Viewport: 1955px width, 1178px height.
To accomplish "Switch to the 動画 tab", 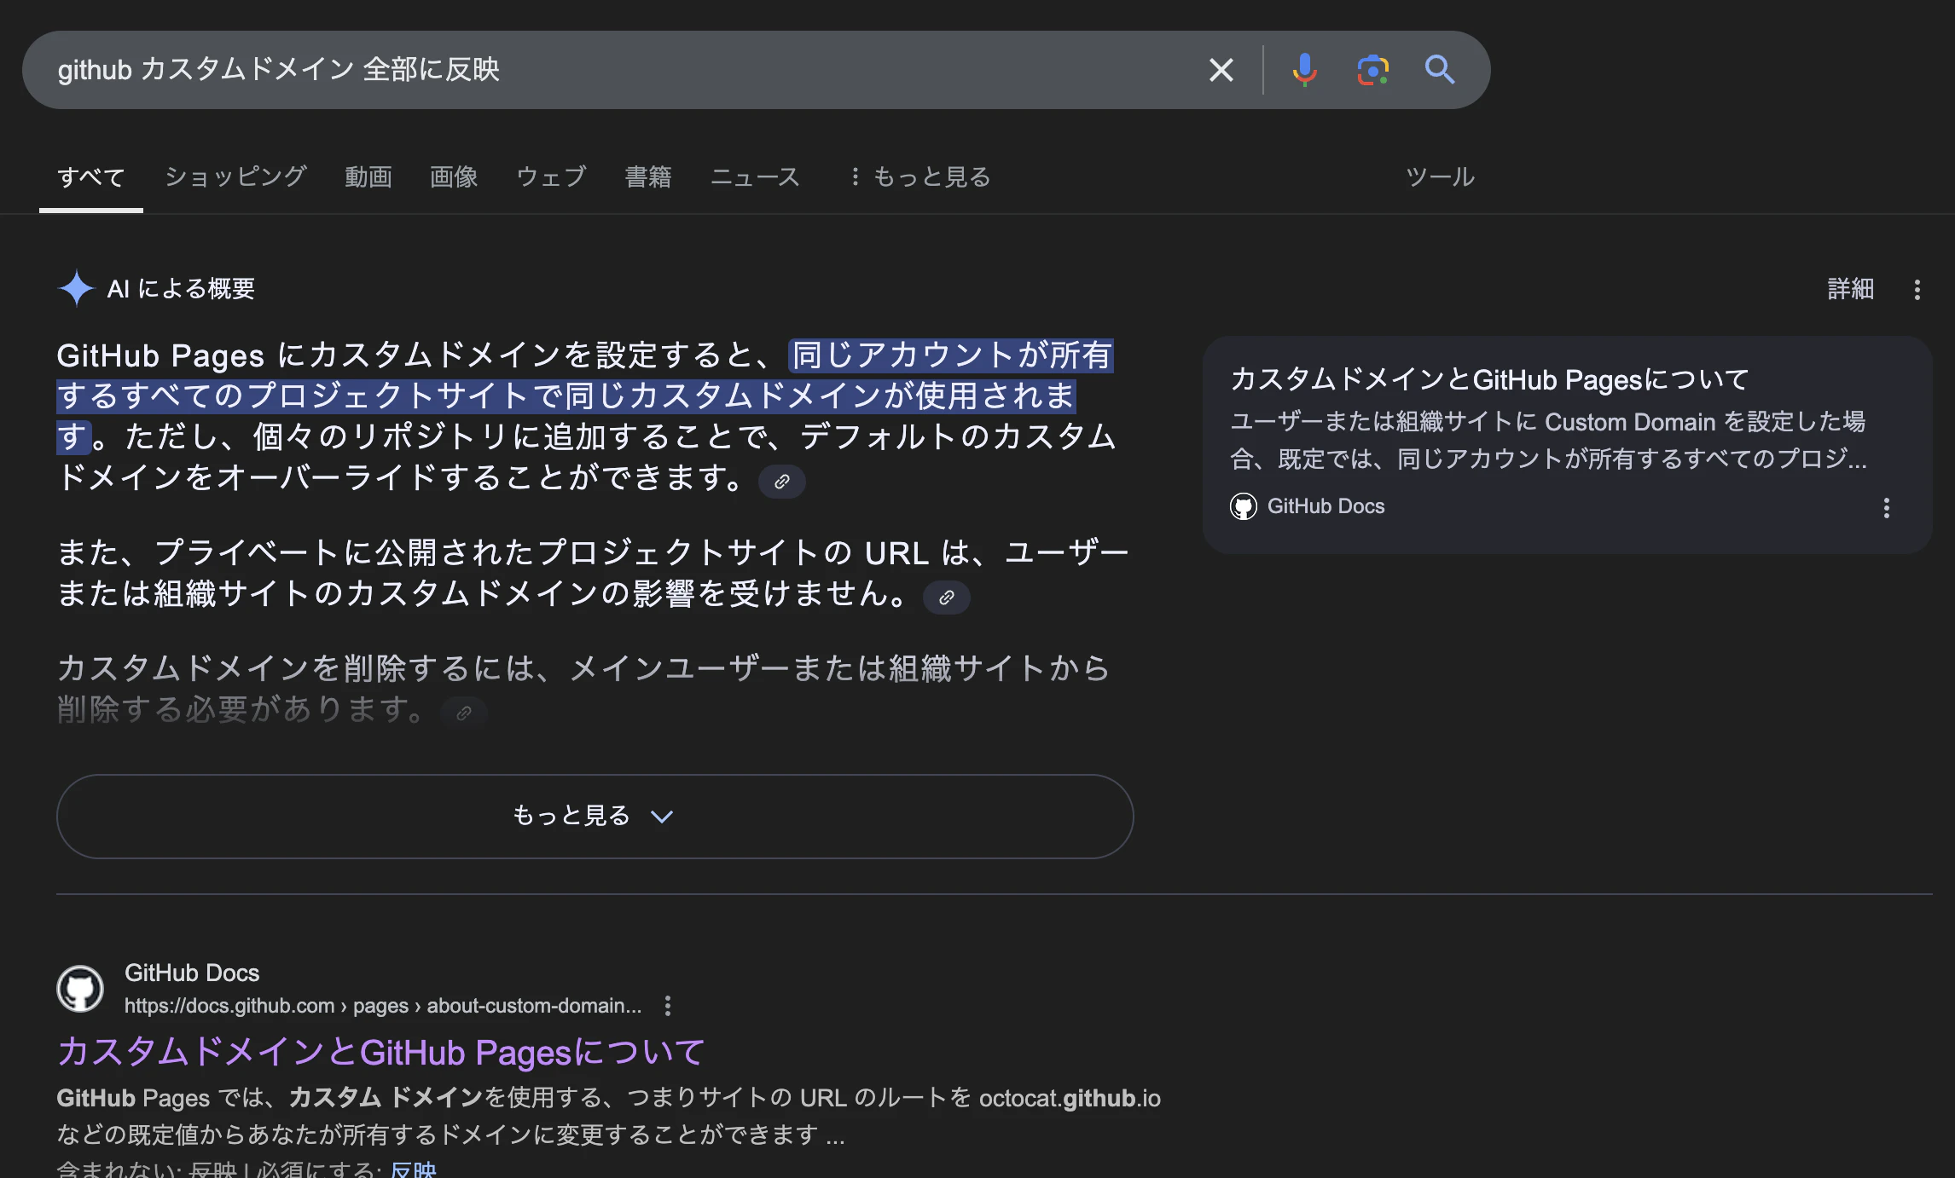I will tap(368, 176).
